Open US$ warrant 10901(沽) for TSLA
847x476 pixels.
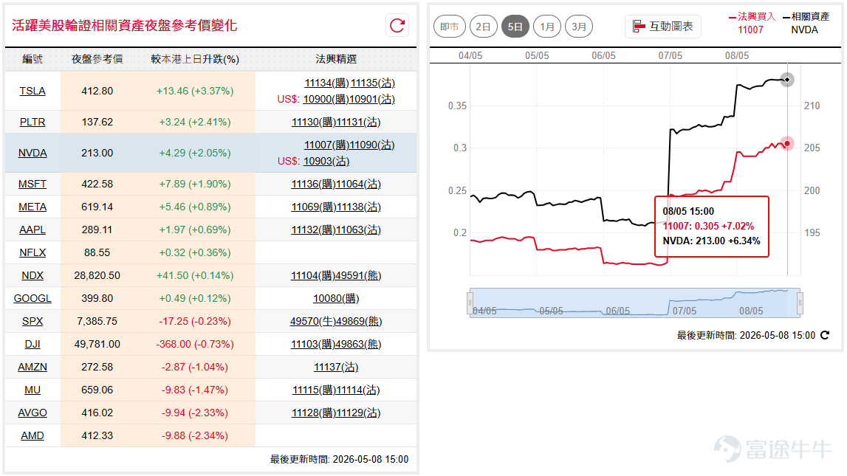point(371,100)
